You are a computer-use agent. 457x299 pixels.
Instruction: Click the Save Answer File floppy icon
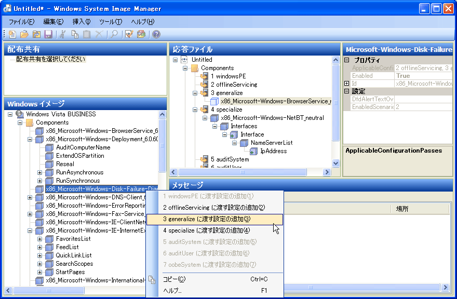[x=48, y=34]
